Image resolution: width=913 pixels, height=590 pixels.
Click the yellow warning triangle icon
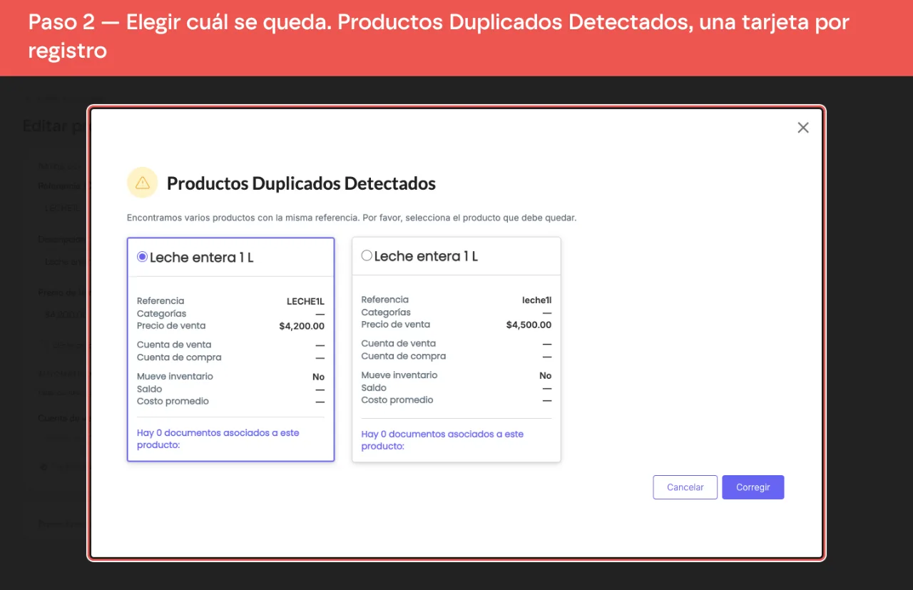(142, 183)
